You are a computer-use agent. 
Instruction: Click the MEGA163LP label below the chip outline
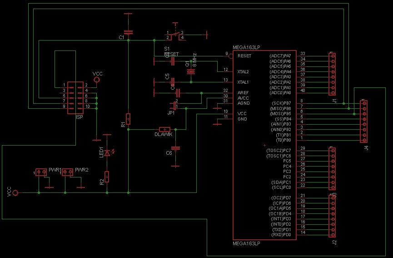pyautogui.click(x=246, y=243)
